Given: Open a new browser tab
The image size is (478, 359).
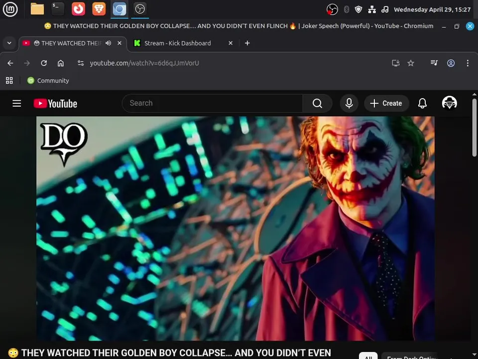Looking at the screenshot, I should (247, 43).
